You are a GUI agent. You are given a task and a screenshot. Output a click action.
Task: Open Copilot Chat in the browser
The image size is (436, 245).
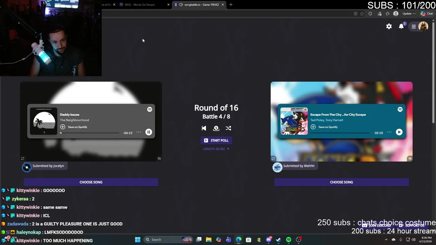click(426, 14)
